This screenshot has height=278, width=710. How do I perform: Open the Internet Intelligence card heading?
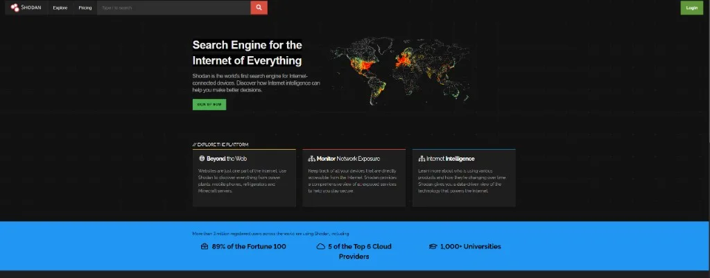tap(451, 159)
